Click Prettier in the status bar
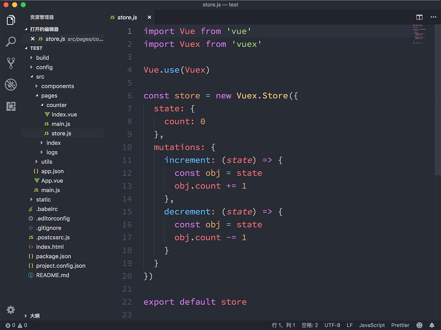This screenshot has height=330, width=441. click(400, 325)
